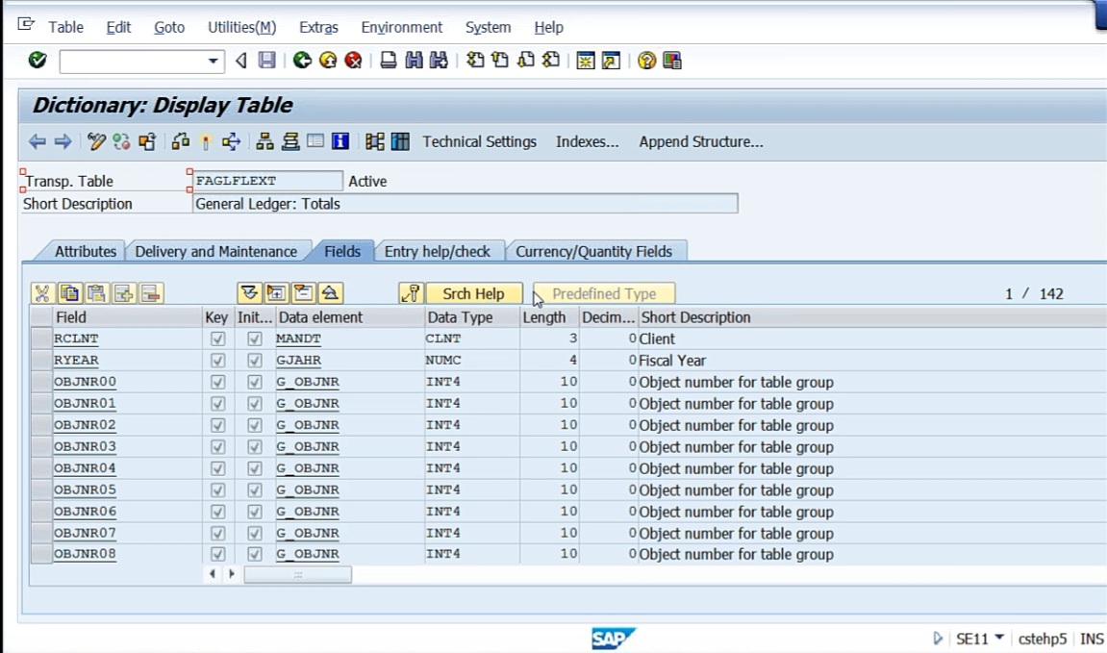
Task: Toggle the Key checkbox for RYEAR
Action: 217,361
